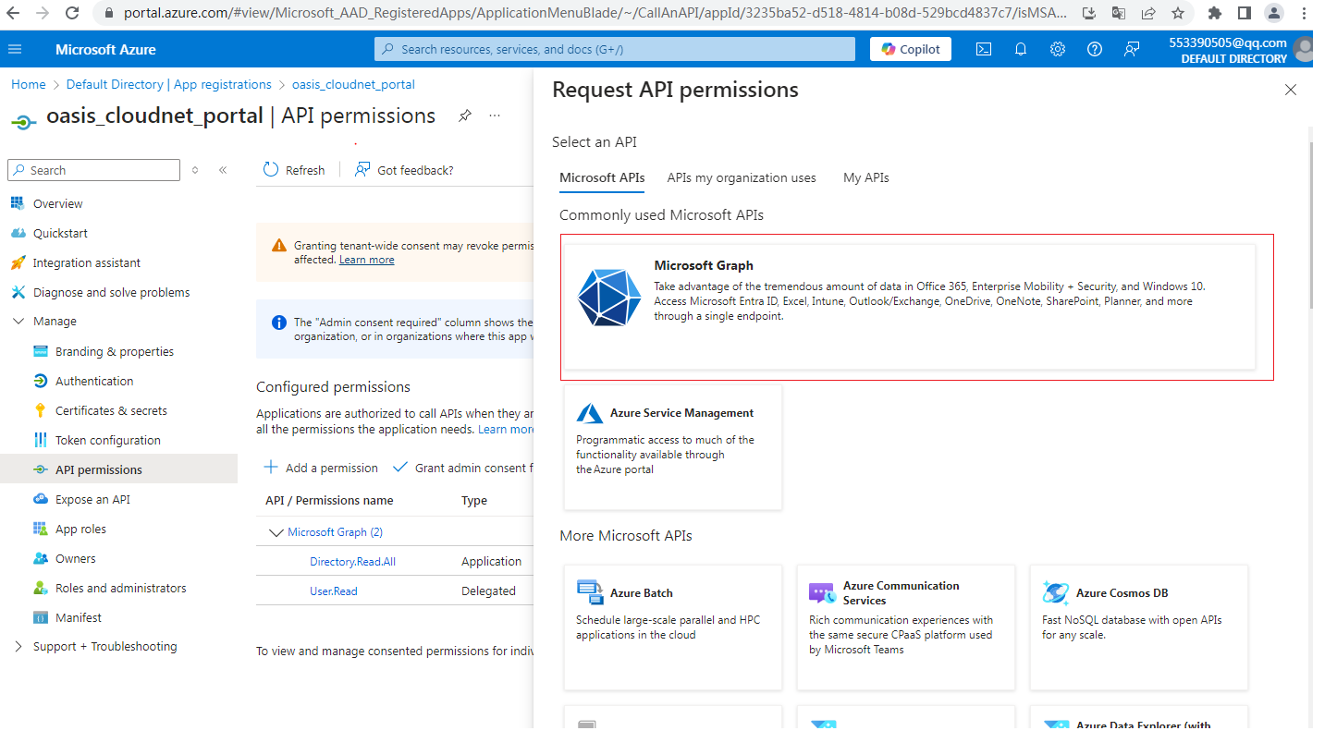Switch to APIs my organization uses tab
This screenshot has width=1337, height=755.
click(742, 177)
